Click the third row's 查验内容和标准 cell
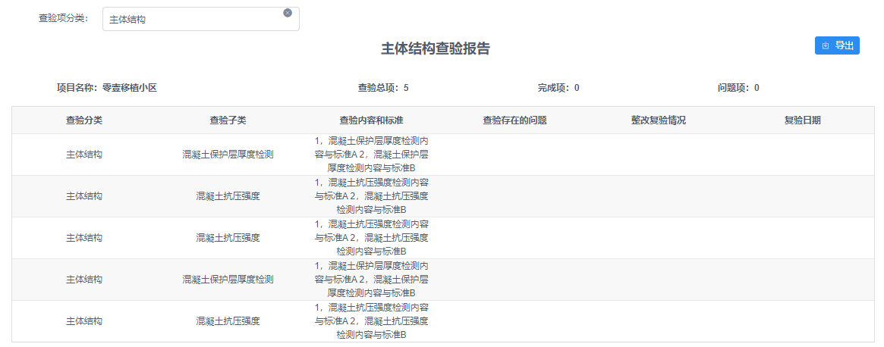The image size is (884, 347). pos(371,238)
